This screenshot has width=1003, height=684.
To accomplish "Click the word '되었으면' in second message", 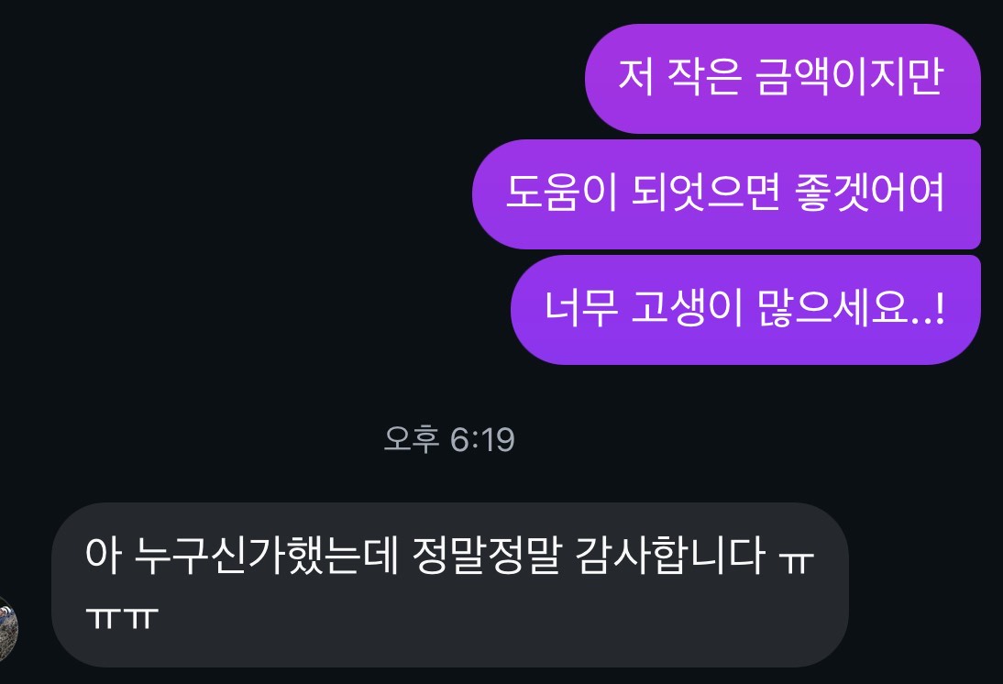I will [706, 193].
